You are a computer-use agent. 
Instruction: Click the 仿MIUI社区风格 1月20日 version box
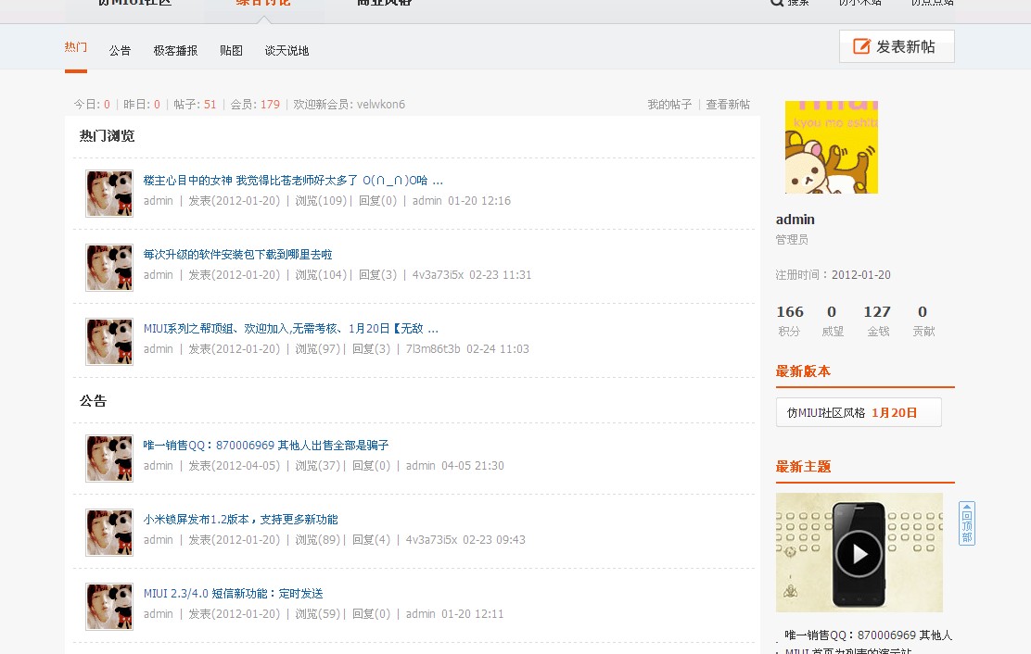click(x=859, y=412)
